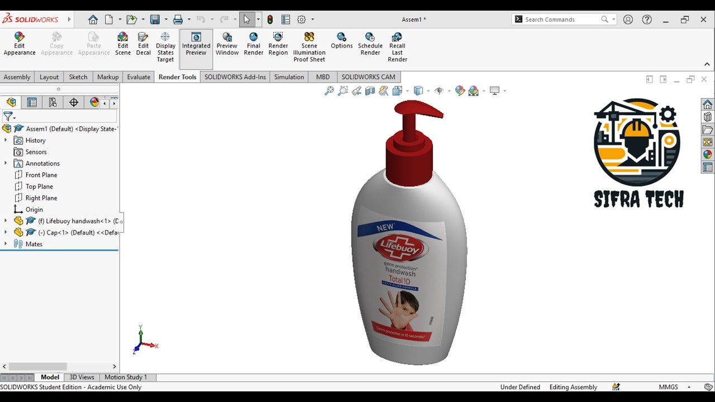Open the Edit Decal tool
Image resolution: width=715 pixels, height=402 pixels.
click(x=144, y=44)
